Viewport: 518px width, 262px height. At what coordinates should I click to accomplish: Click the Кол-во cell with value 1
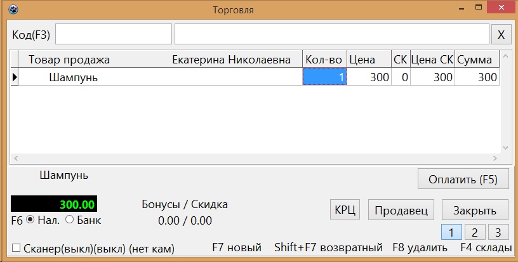324,77
